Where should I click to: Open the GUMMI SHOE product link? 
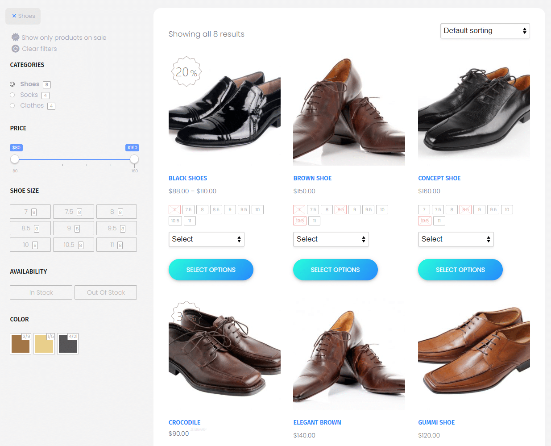pyautogui.click(x=436, y=422)
